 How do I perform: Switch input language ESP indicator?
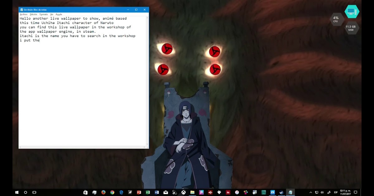(336, 193)
